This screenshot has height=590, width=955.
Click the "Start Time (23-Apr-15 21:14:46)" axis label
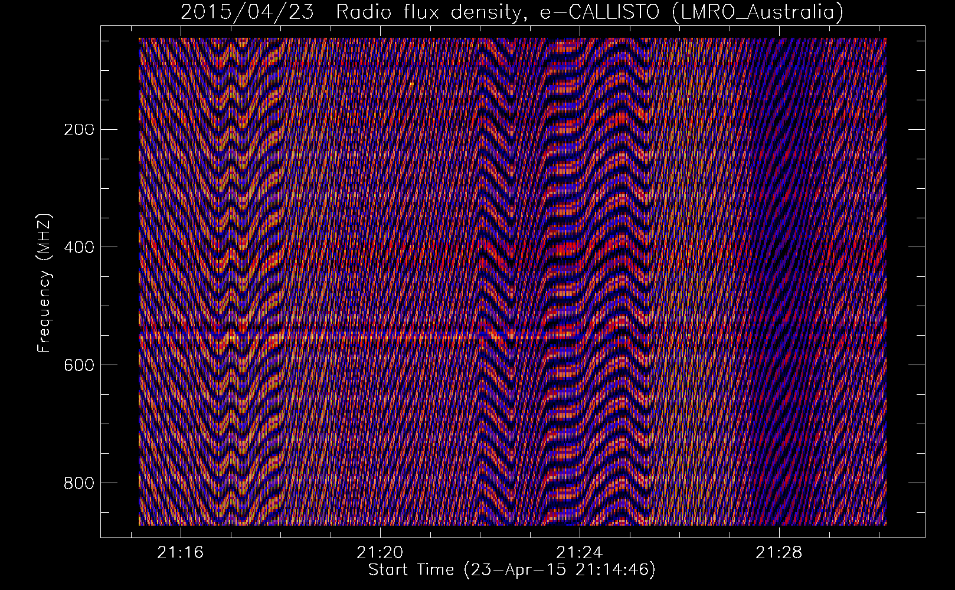tap(512, 570)
